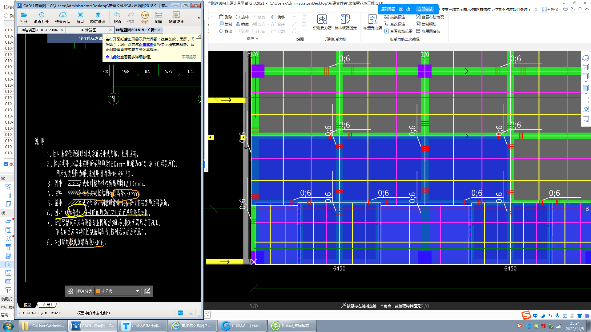This screenshot has height=332, width=591.
Task: Click 查看布筋范围 command
Action: click(x=398, y=31)
